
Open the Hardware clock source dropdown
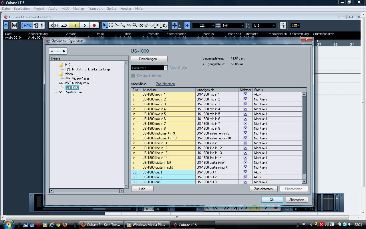(x=149, y=68)
